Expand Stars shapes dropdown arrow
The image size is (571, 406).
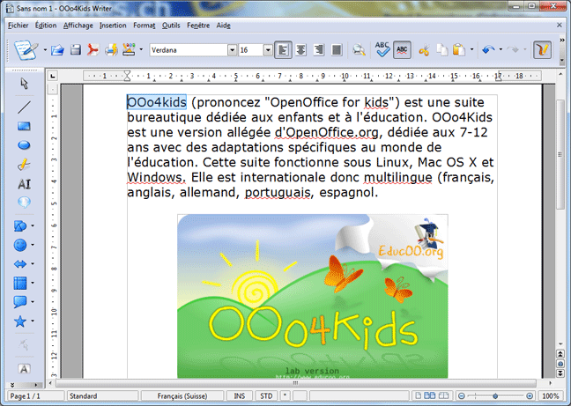pyautogui.click(x=33, y=321)
